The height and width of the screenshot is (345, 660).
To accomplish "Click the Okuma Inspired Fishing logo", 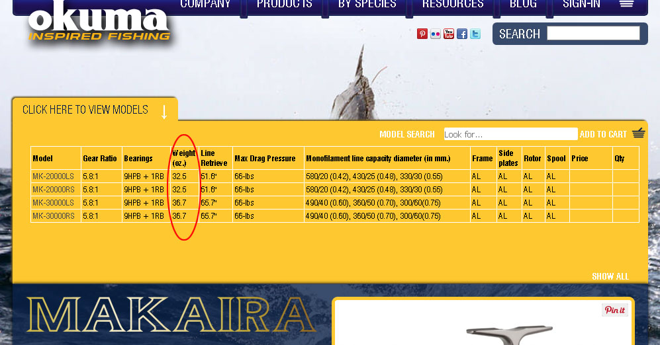I will [99, 23].
